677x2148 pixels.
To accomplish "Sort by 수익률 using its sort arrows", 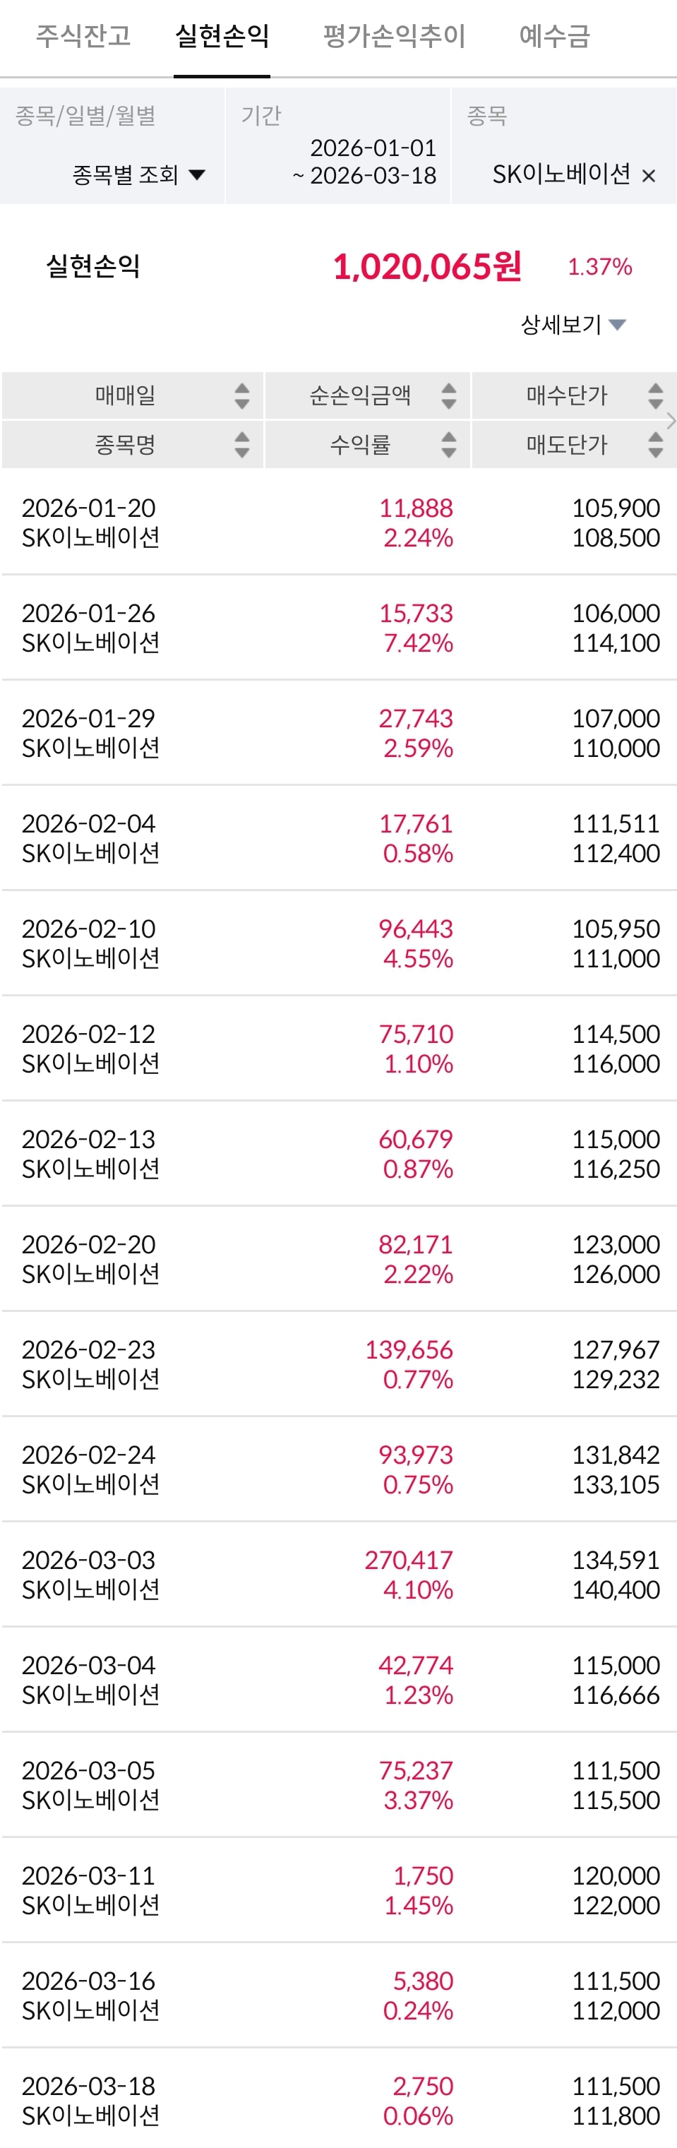I will point(448,444).
